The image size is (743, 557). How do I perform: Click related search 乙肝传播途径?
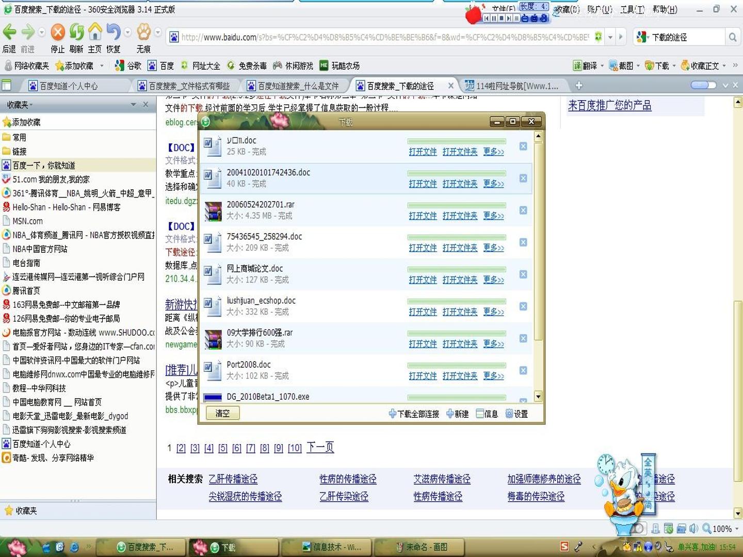(233, 479)
